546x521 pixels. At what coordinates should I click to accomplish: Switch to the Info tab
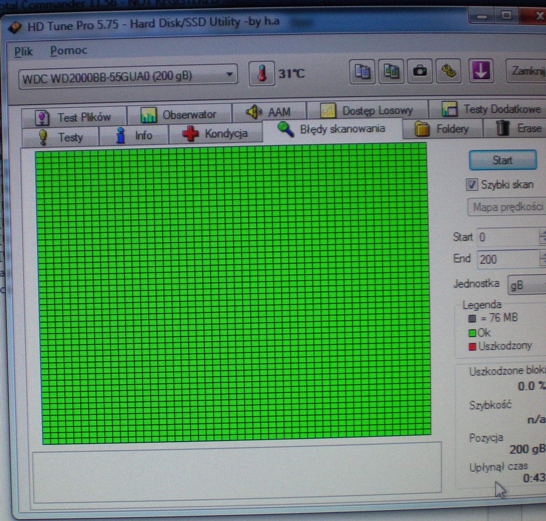pyautogui.click(x=134, y=135)
